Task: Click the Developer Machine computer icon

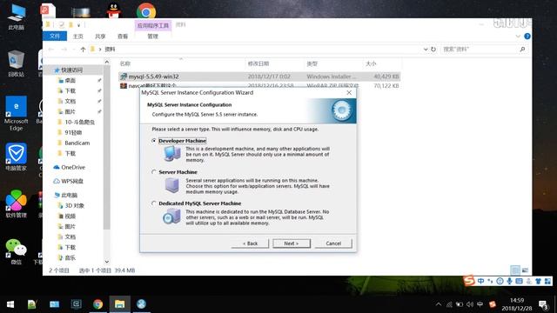Action: [x=172, y=154]
